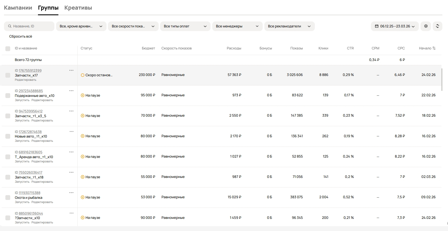Open the Креативы tab
The width and height of the screenshot is (448, 231).
pyautogui.click(x=78, y=8)
